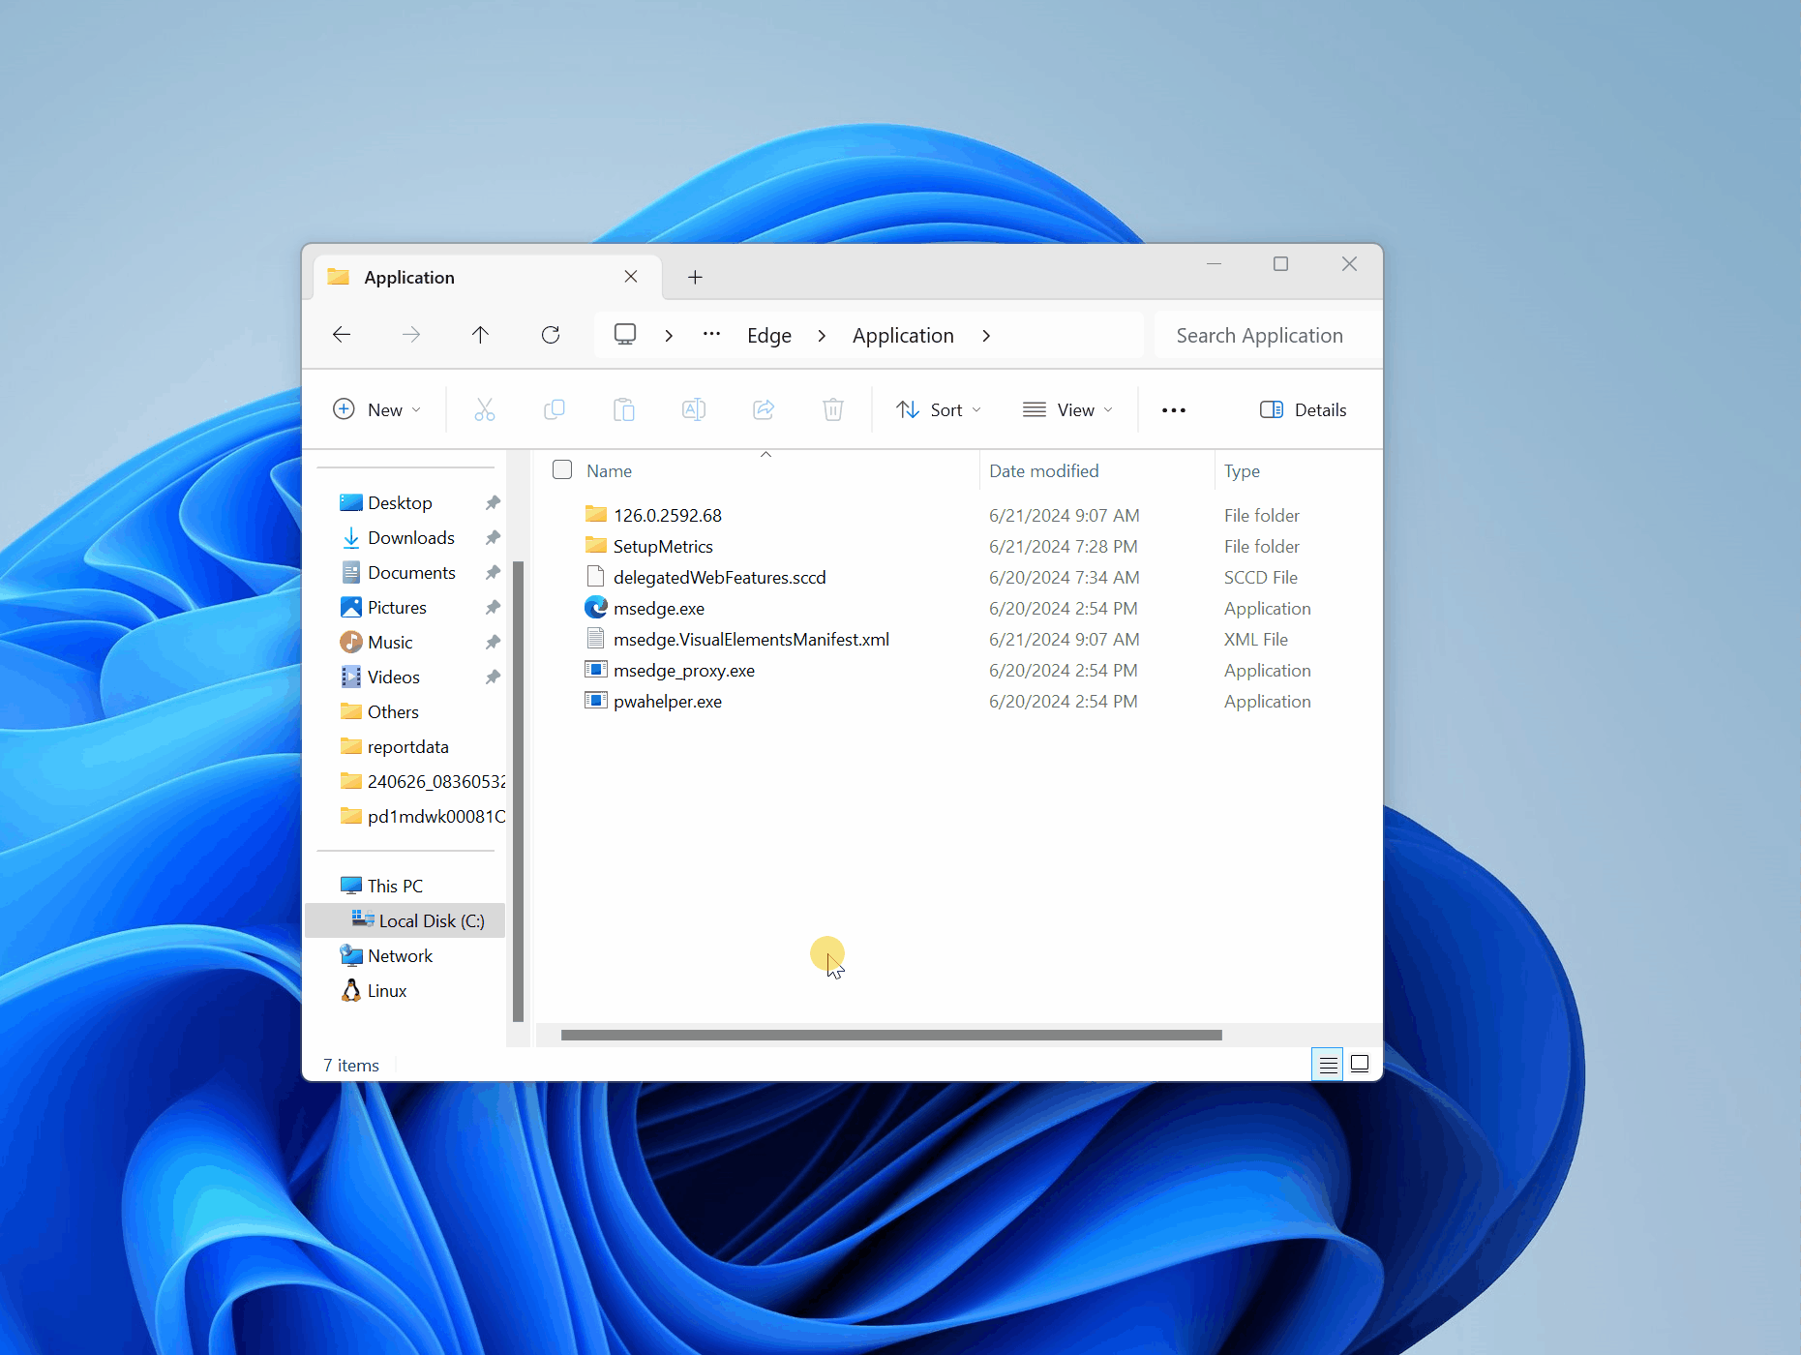Viewport: 1801px width, 1355px height.
Task: Click the Rename icon in toolbar
Action: coord(694,409)
